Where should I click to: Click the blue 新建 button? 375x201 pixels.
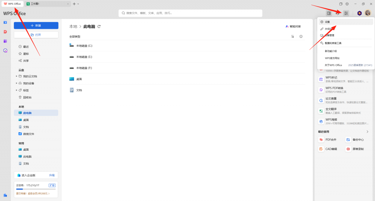click(x=36, y=26)
